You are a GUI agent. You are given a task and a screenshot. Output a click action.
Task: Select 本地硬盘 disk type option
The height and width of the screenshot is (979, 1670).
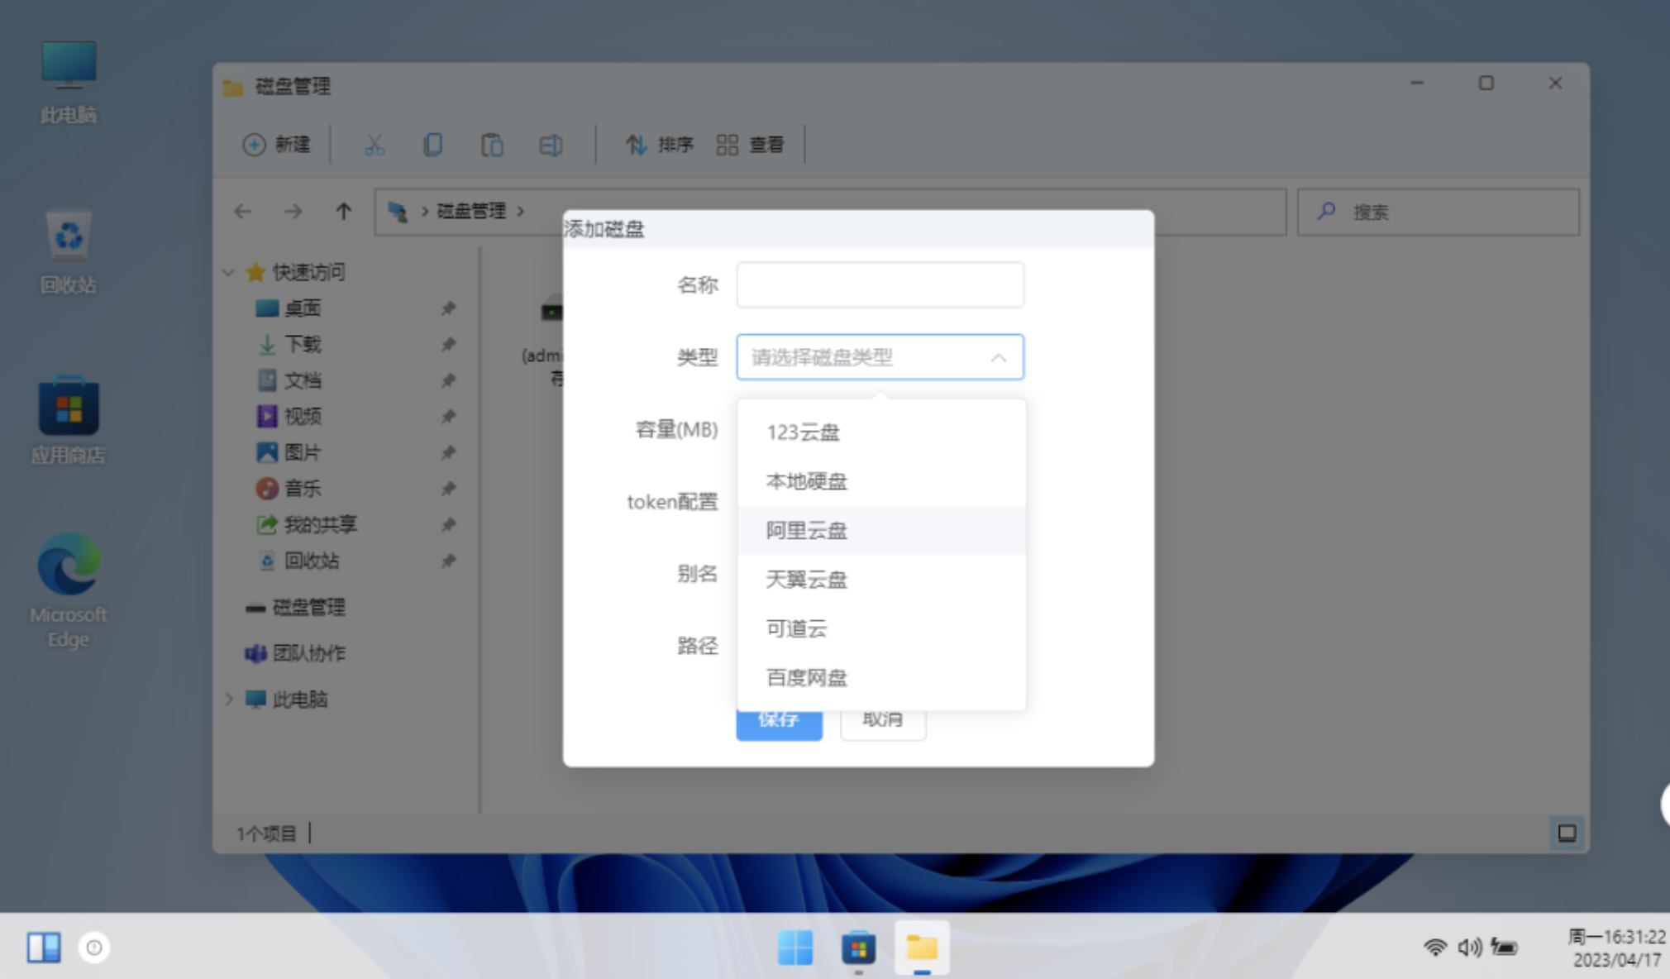pyautogui.click(x=806, y=481)
